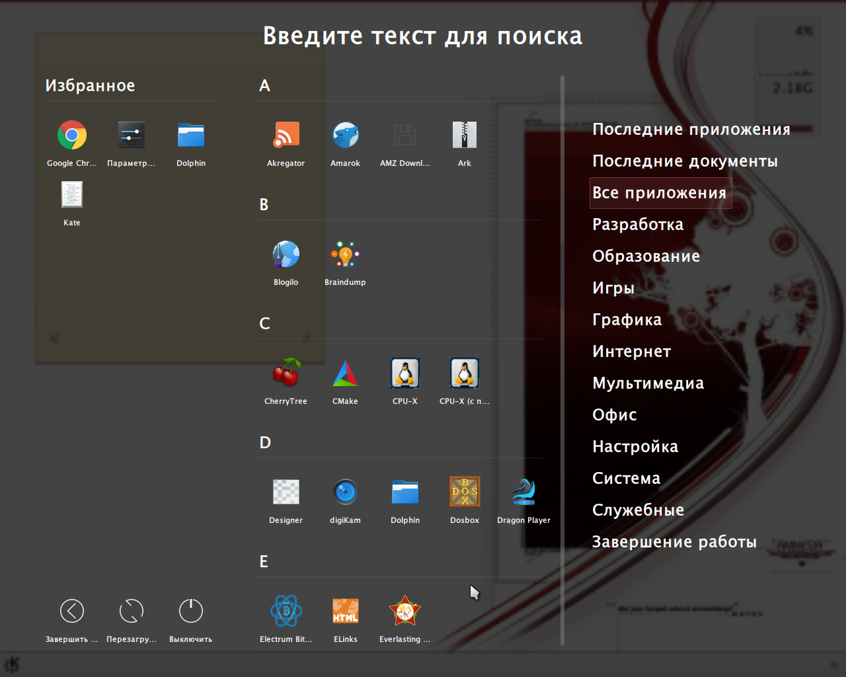Select the Мультимедиа category
This screenshot has width=846, height=677.
tap(648, 383)
